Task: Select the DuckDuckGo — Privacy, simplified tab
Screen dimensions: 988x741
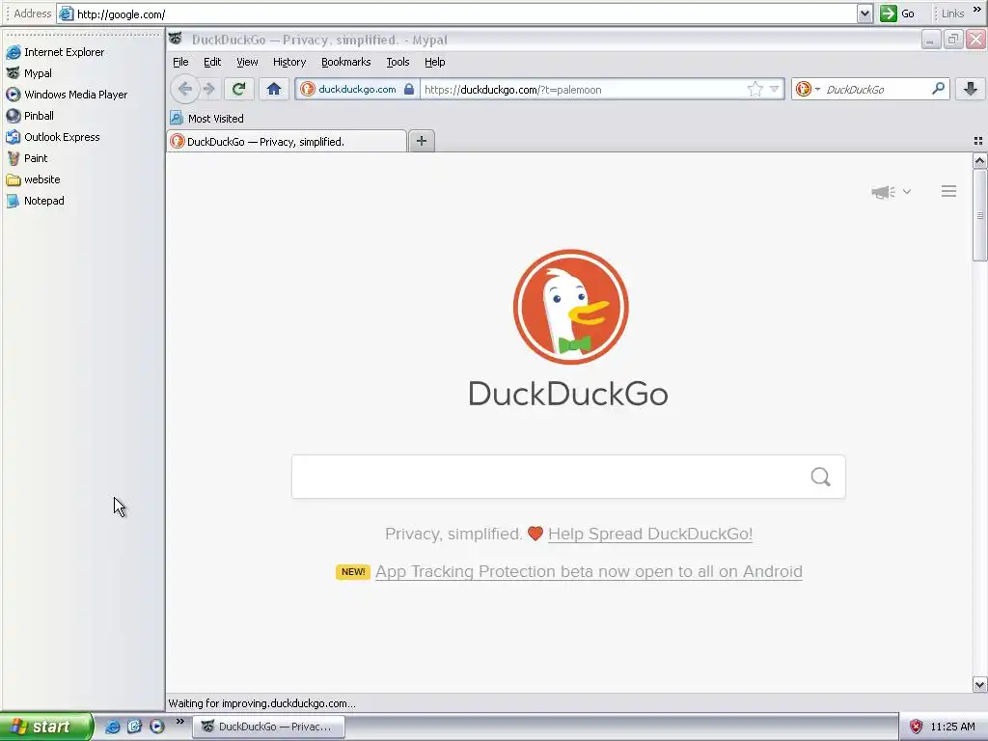Action: tap(287, 141)
